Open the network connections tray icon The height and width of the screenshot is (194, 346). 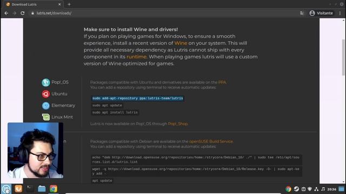[316, 189]
